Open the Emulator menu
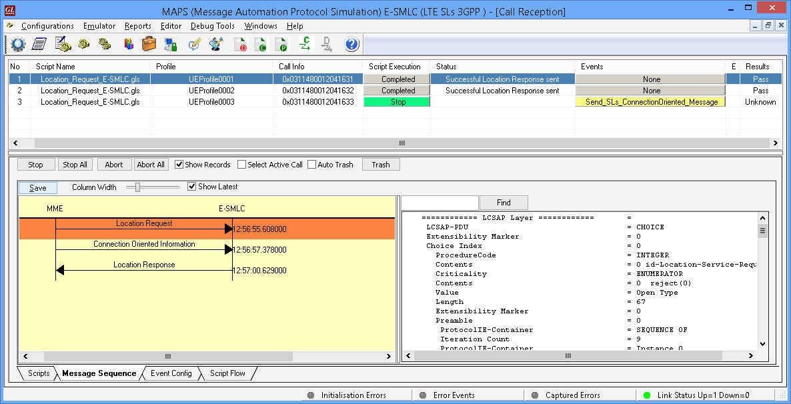This screenshot has height=404, width=791. 99,26
